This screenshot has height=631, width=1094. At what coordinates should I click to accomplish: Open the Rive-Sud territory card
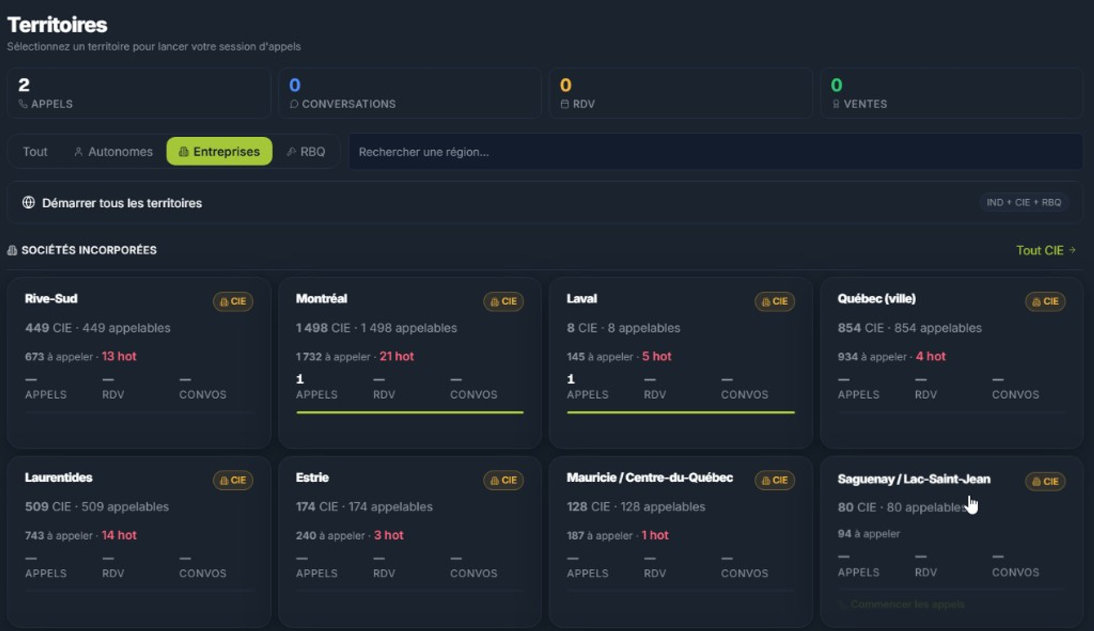pos(138,363)
